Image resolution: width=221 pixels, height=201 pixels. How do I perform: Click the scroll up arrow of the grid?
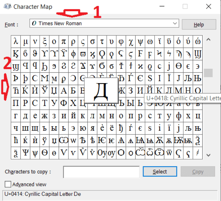(x=208, y=40)
